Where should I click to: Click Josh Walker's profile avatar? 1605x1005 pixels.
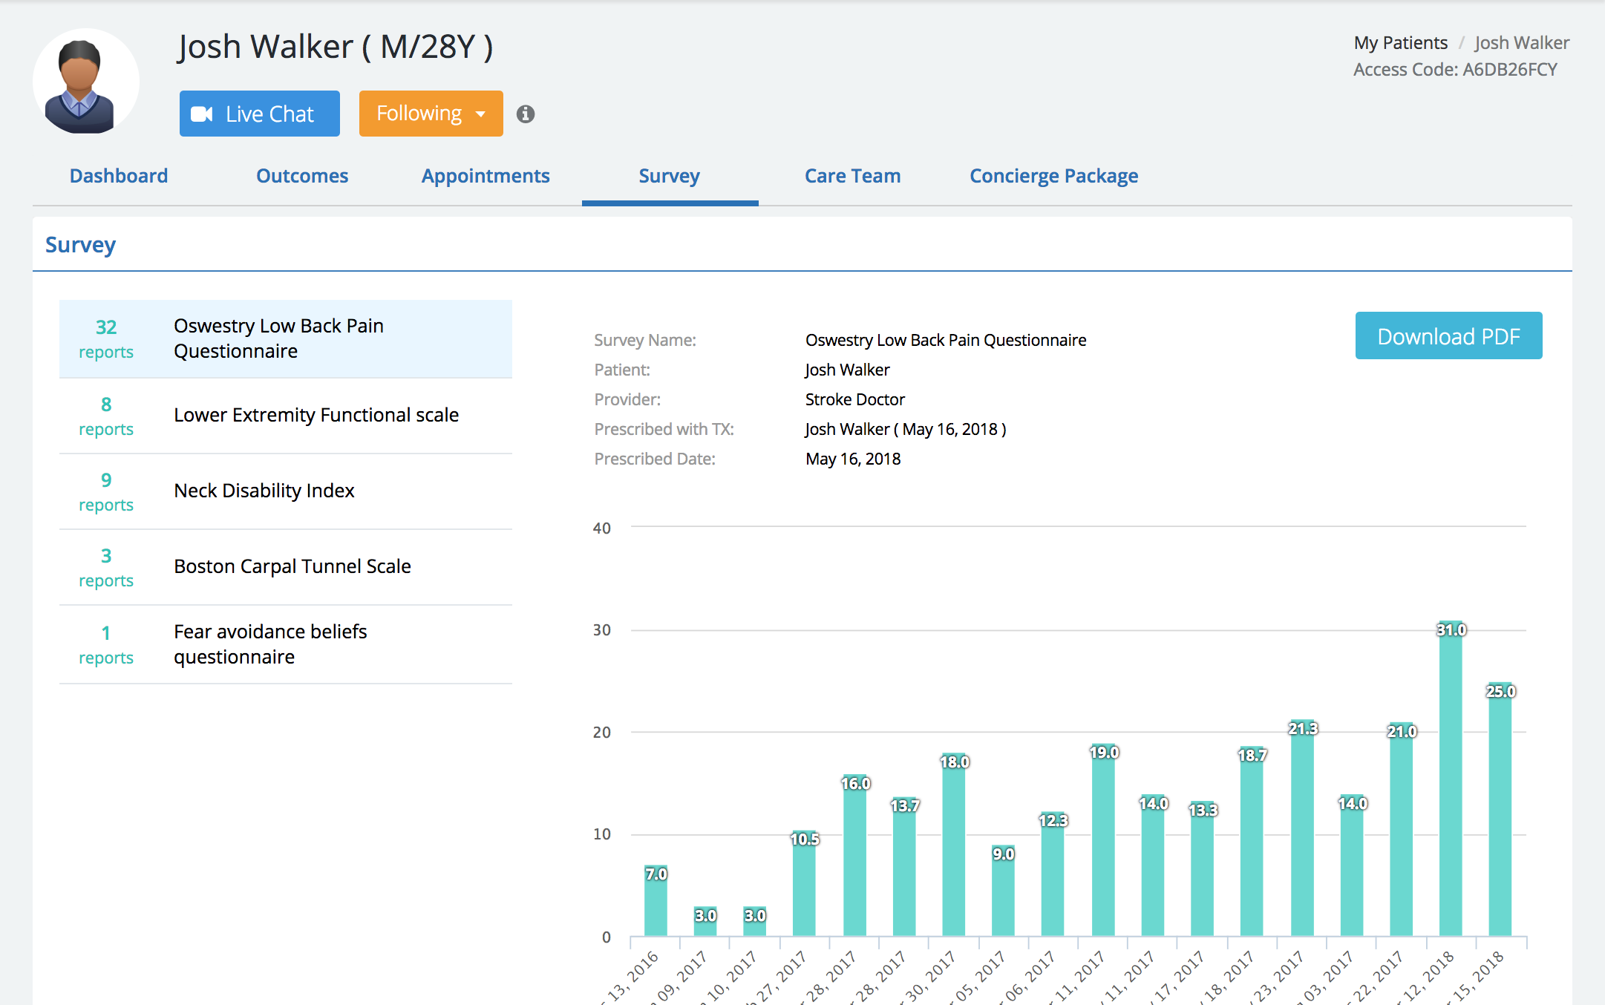pos(85,82)
